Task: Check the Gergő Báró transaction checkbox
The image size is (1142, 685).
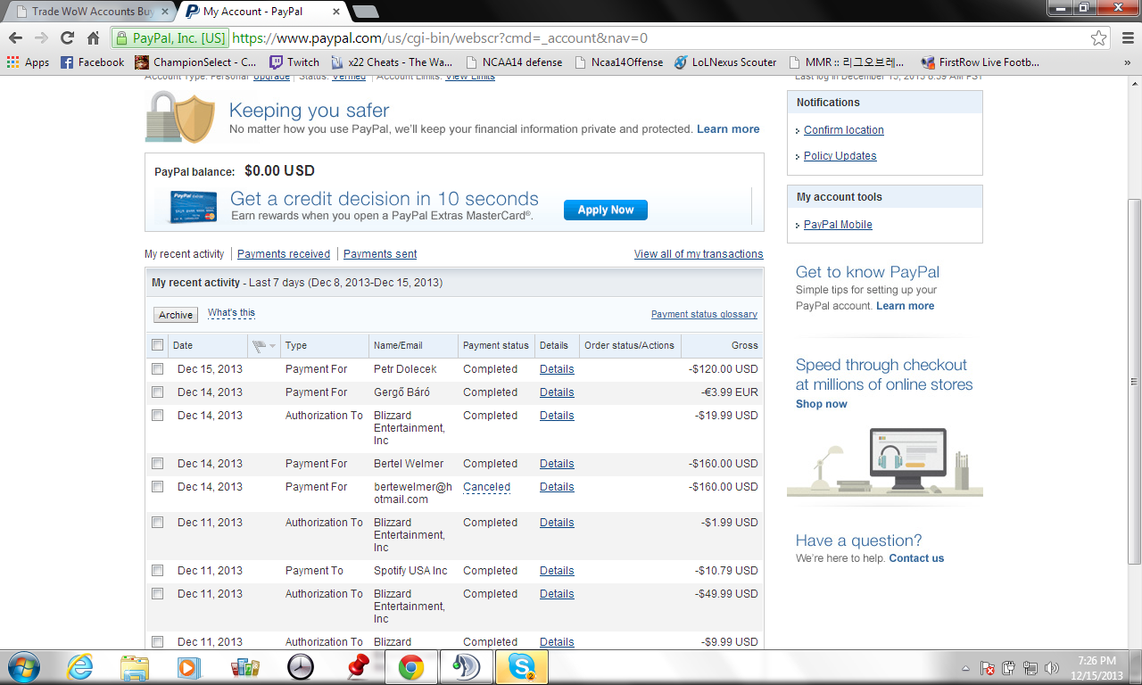Action: 158,392
